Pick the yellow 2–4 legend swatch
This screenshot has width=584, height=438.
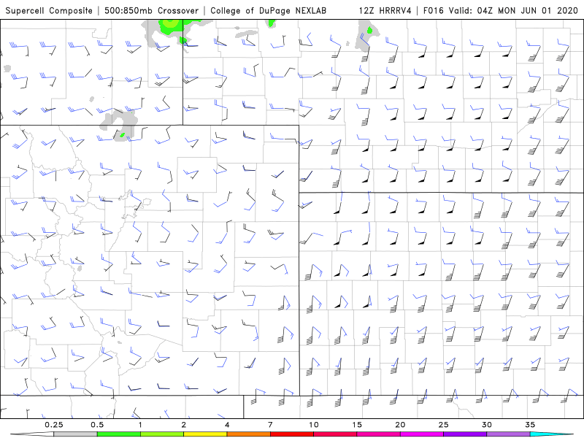[205, 434]
